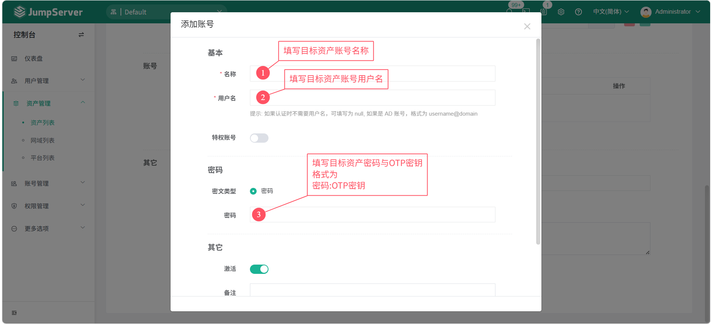Open the 中文(简体) language dropdown
The height and width of the screenshot is (325, 712).
click(611, 12)
